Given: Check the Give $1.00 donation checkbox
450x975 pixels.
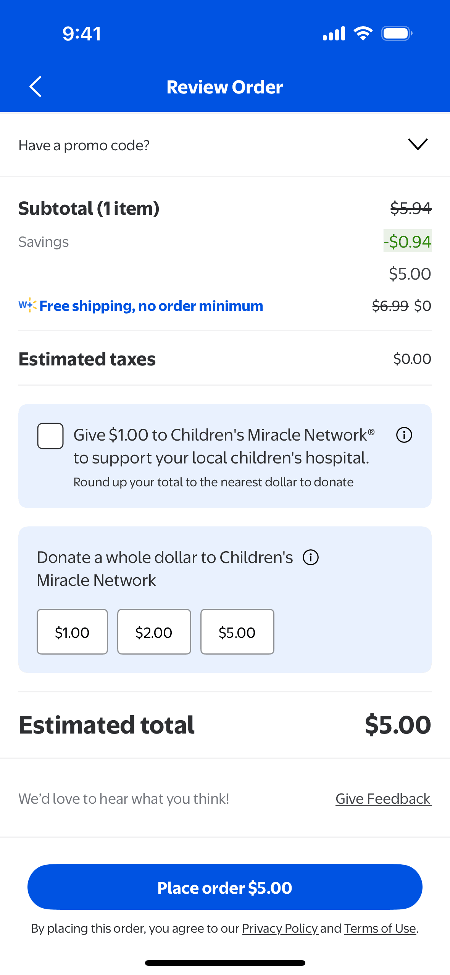Looking at the screenshot, I should 50,436.
